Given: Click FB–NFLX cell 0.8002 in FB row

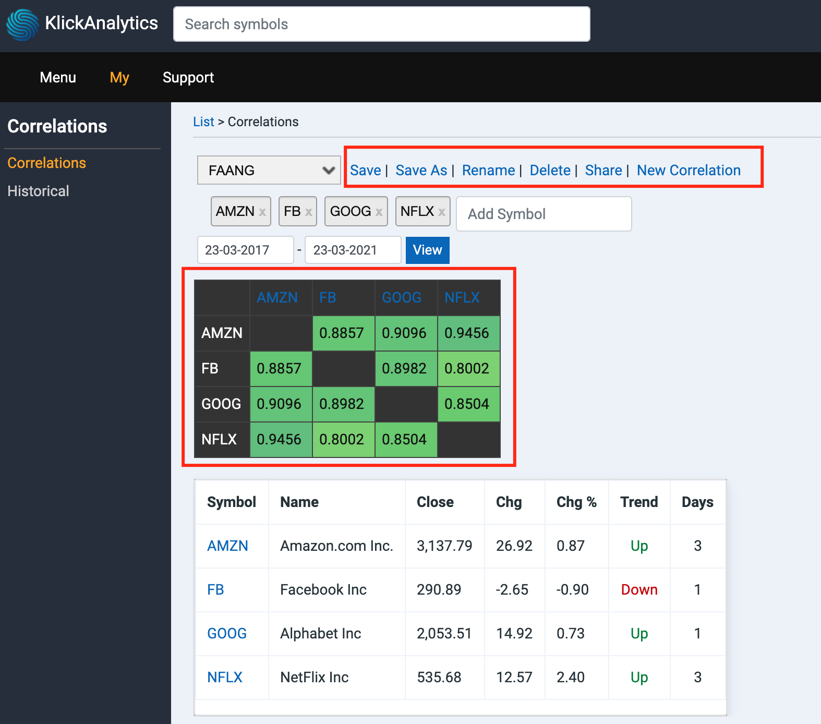Looking at the screenshot, I should coord(469,368).
